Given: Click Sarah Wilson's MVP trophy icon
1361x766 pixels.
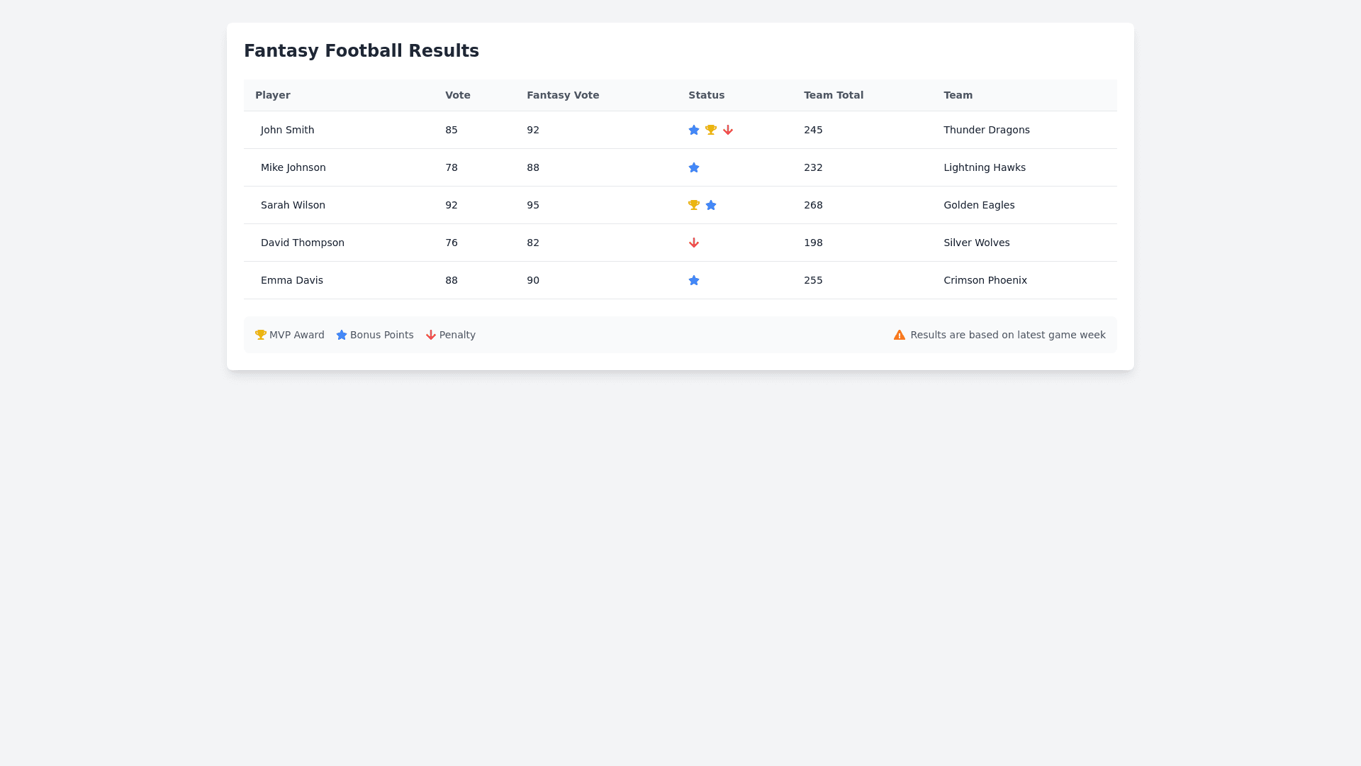Looking at the screenshot, I should 694,205.
